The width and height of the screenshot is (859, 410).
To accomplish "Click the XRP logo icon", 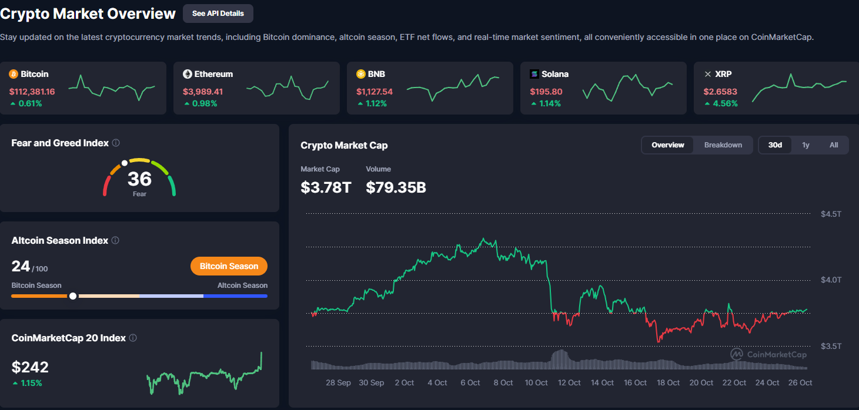I will [708, 74].
